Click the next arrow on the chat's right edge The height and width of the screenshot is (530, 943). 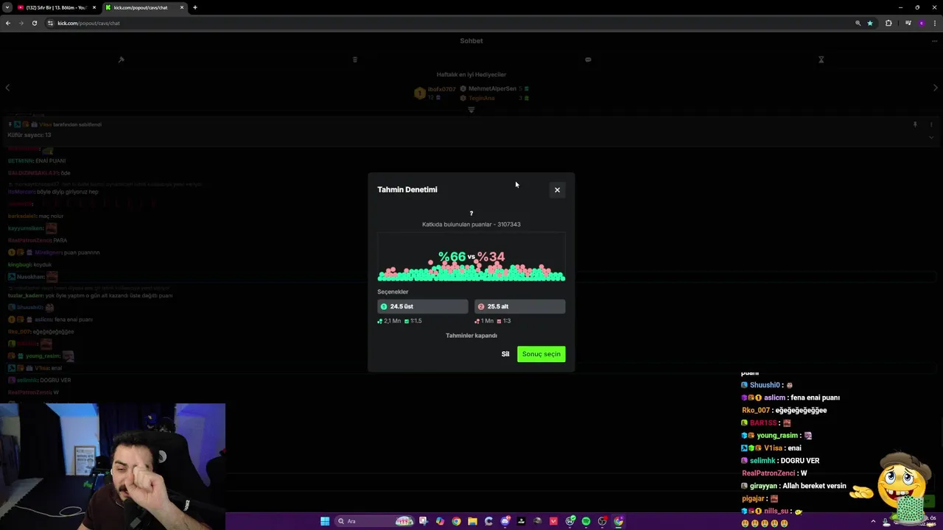936,88
